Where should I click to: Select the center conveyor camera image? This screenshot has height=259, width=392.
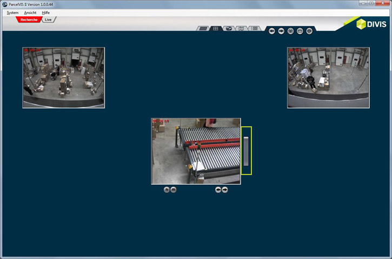(x=196, y=151)
